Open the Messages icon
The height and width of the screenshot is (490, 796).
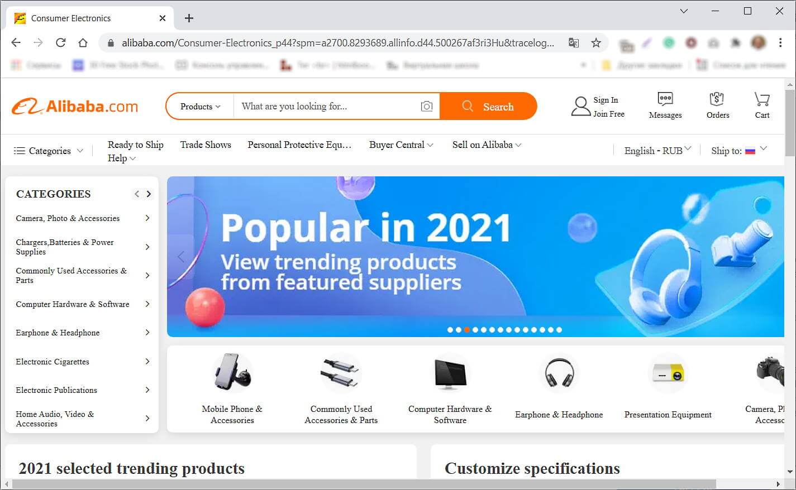tap(665, 99)
